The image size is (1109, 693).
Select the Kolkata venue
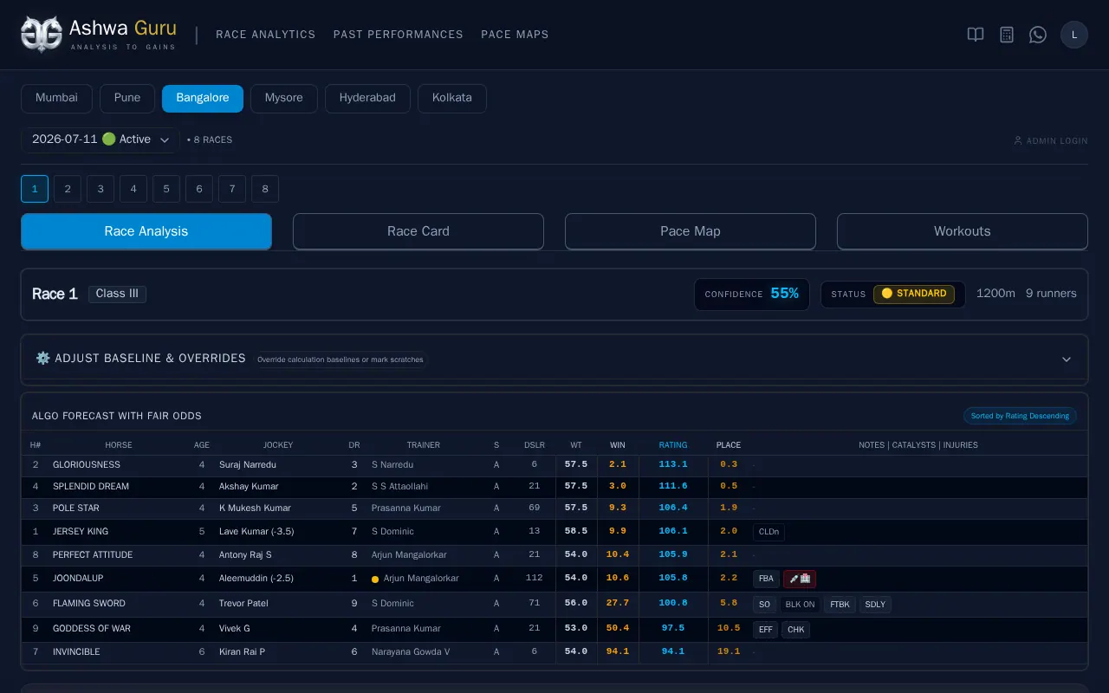tap(452, 98)
